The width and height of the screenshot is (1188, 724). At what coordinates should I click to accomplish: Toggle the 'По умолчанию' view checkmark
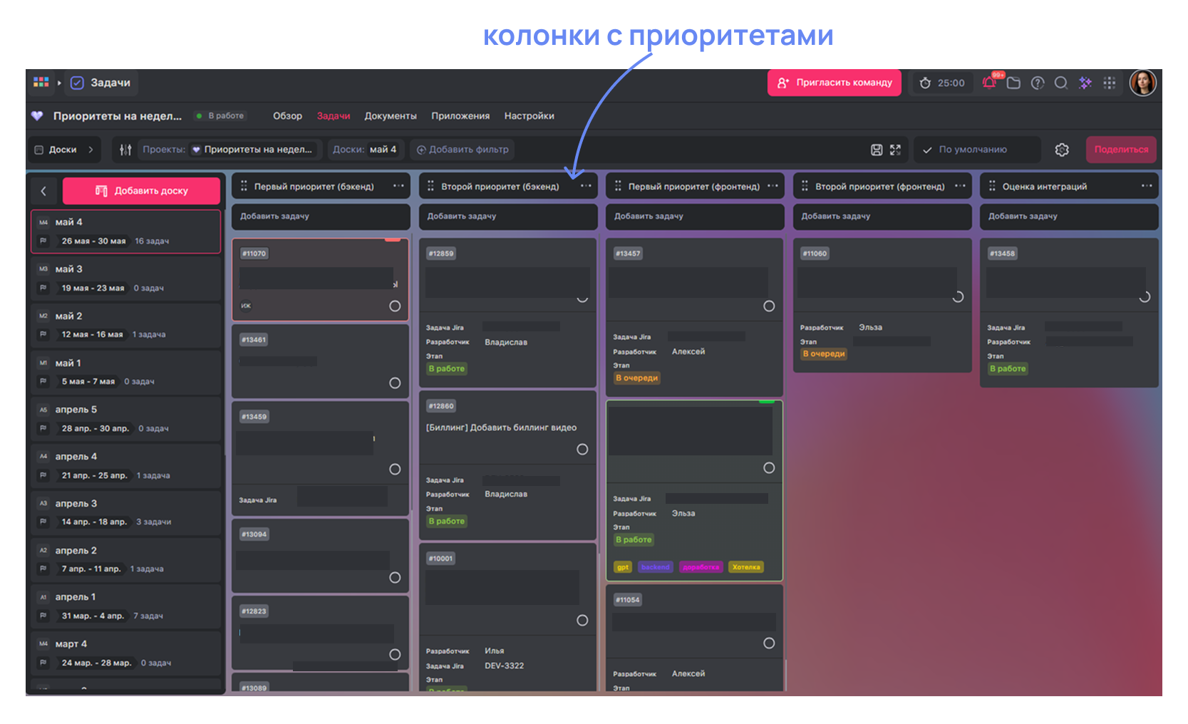[926, 150]
